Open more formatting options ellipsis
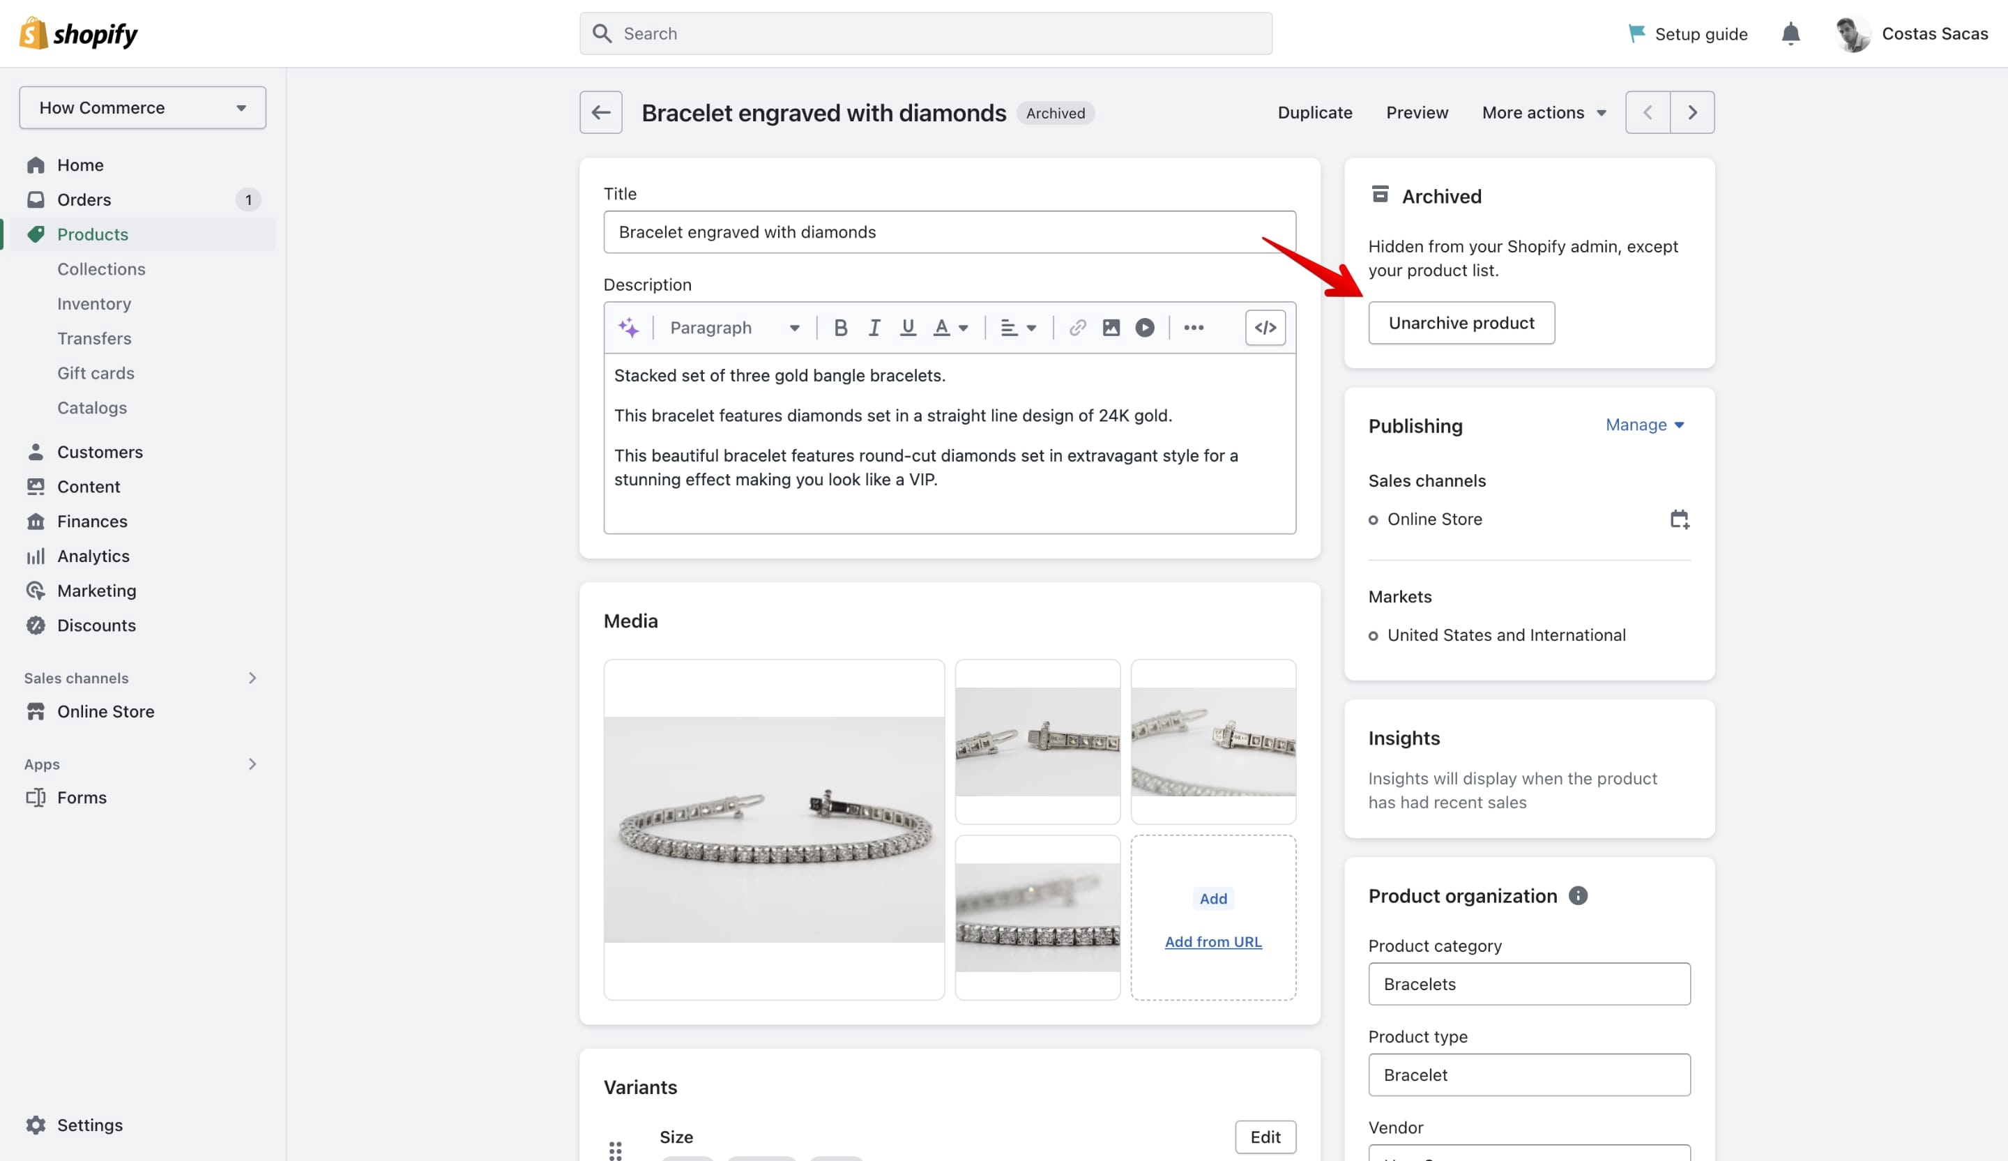 [x=1194, y=328]
